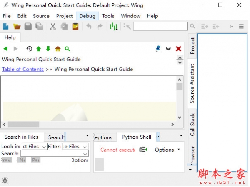
Task: Redo the action with the toolbar arrow
Action: [x=100, y=27]
